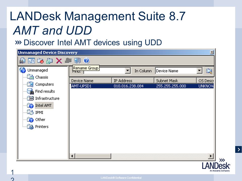Click the scan network buildings toolbar icon
242x181 pixels.
point(22,61)
